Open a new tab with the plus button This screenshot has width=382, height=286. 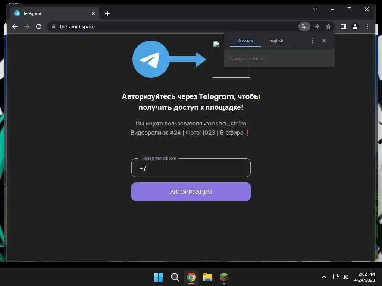(107, 13)
